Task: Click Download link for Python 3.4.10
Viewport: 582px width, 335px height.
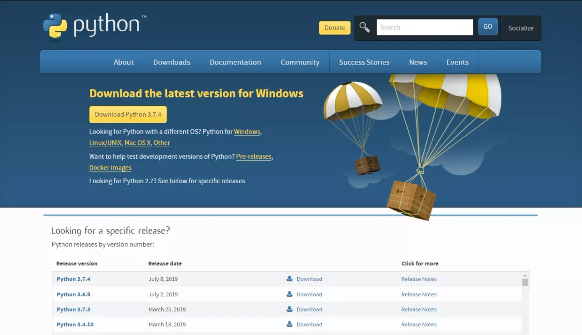Action: tap(309, 325)
